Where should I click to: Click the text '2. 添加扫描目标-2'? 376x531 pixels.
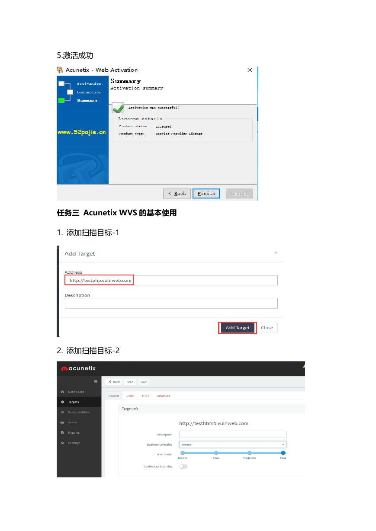click(88, 351)
